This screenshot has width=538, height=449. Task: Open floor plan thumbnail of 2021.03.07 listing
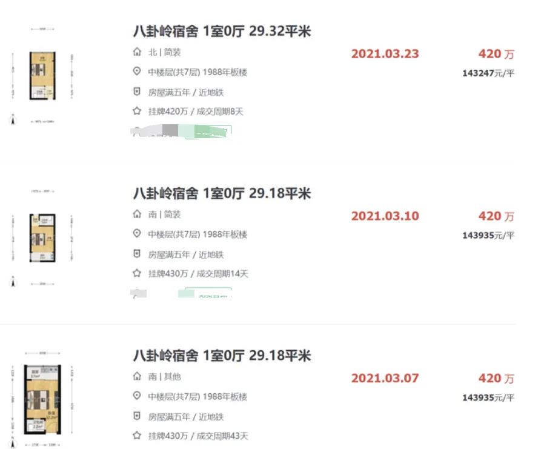click(x=42, y=400)
